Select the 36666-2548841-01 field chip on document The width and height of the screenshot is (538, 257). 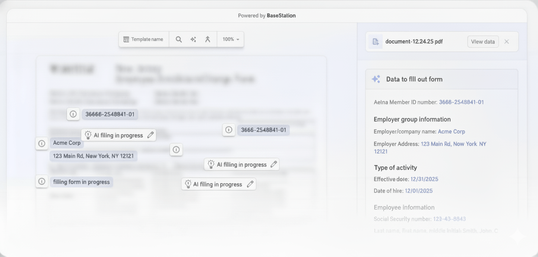point(110,114)
